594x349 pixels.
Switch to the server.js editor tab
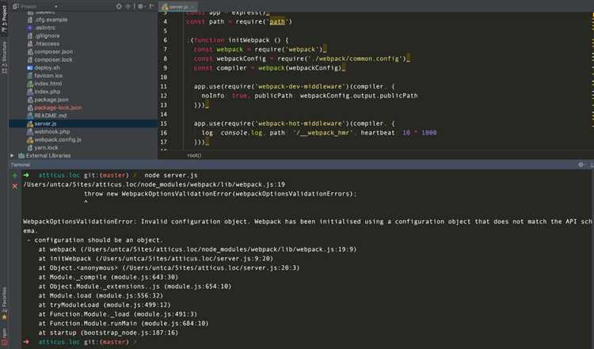click(x=178, y=6)
